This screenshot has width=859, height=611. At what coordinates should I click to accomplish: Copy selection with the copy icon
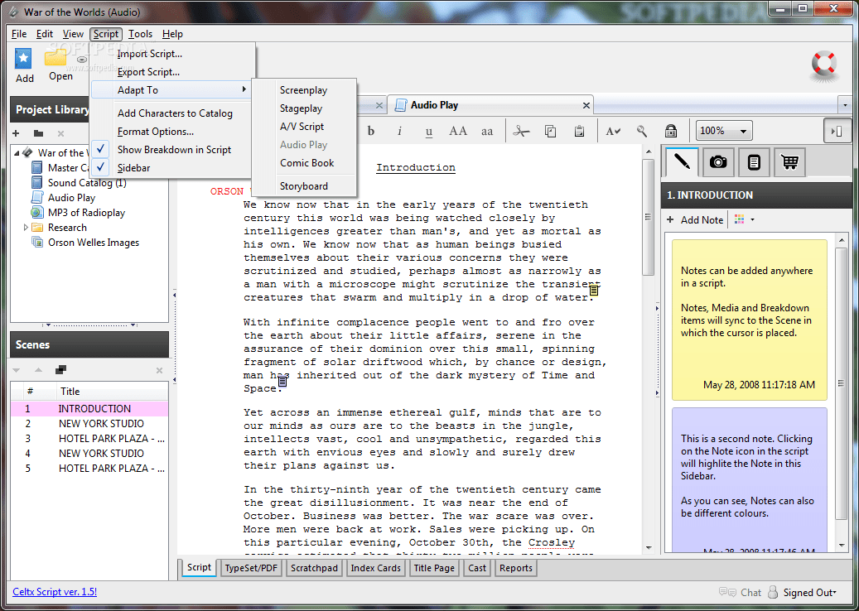click(551, 132)
